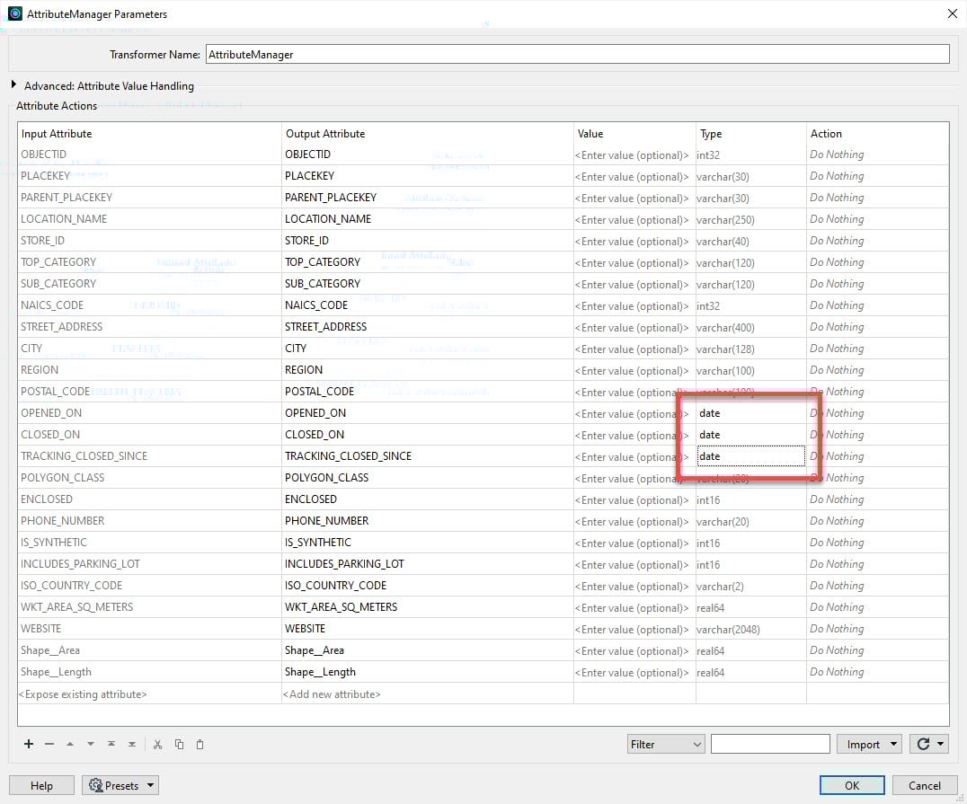Click CLOSED_ON output attribute cell

pyautogui.click(x=428, y=435)
